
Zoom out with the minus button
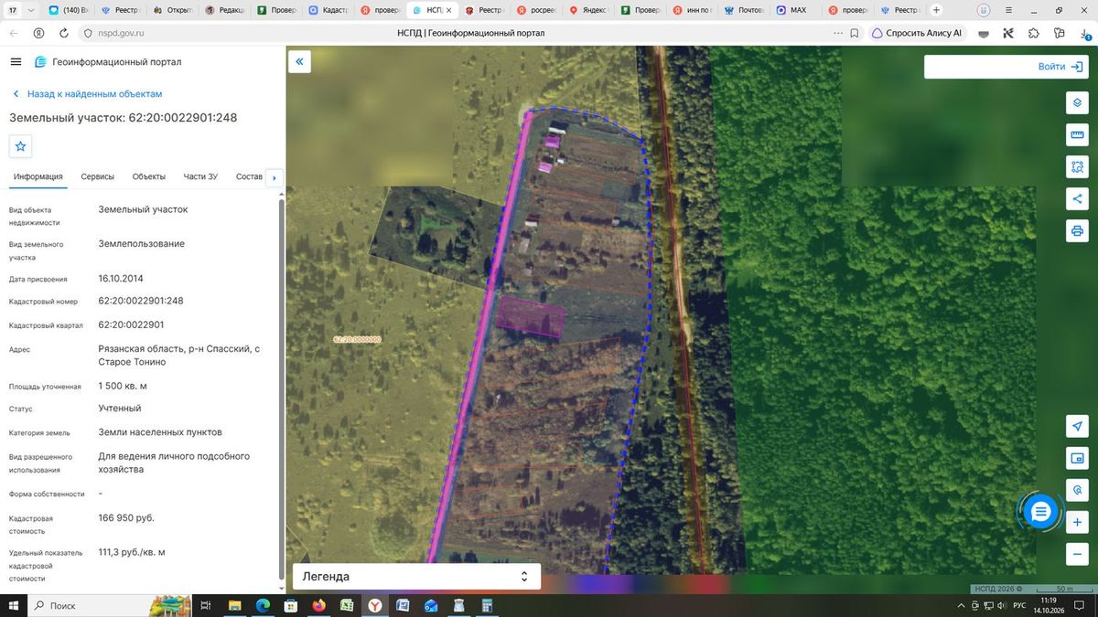(1077, 554)
